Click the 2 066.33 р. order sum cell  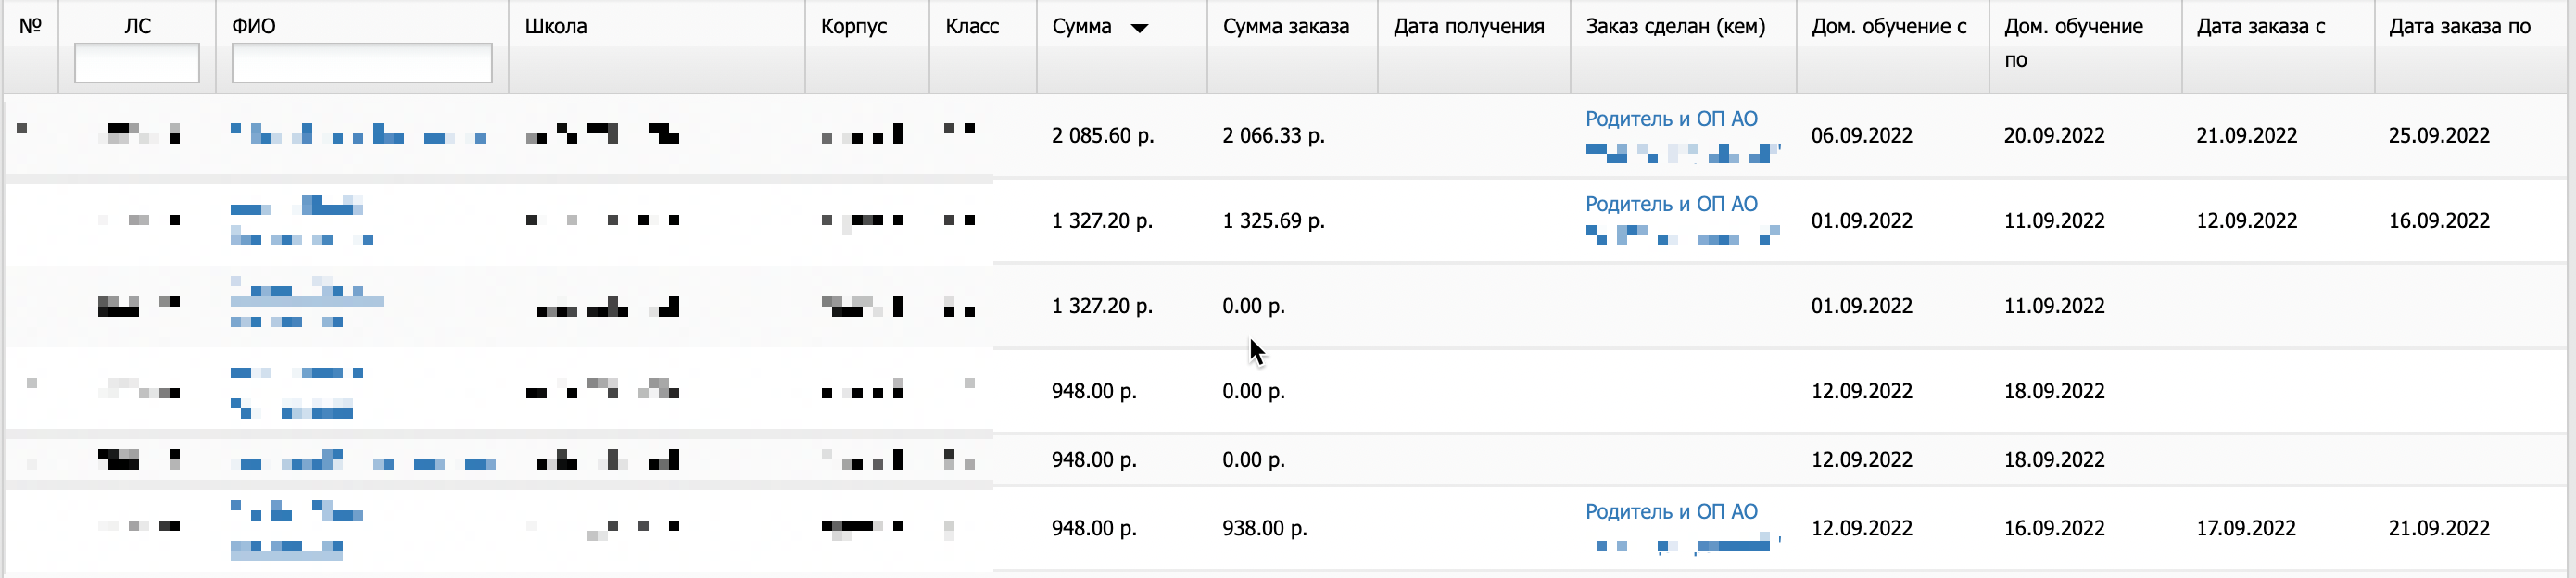(x=1273, y=136)
